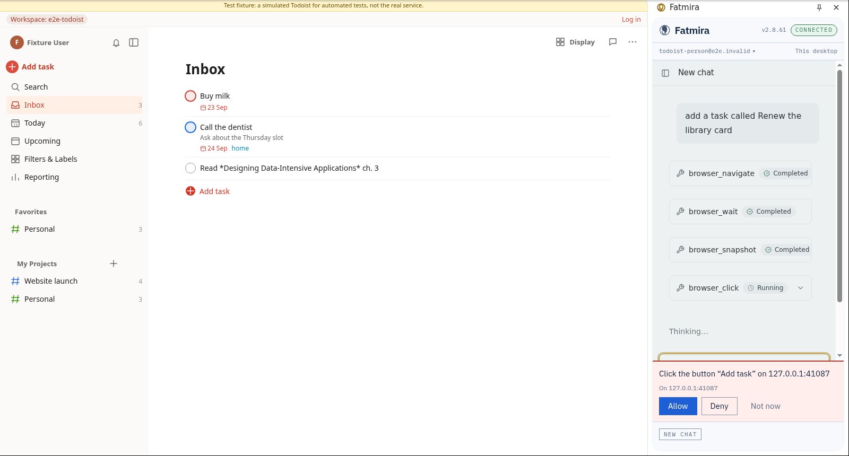Close the Fatmira side panel

point(836,7)
